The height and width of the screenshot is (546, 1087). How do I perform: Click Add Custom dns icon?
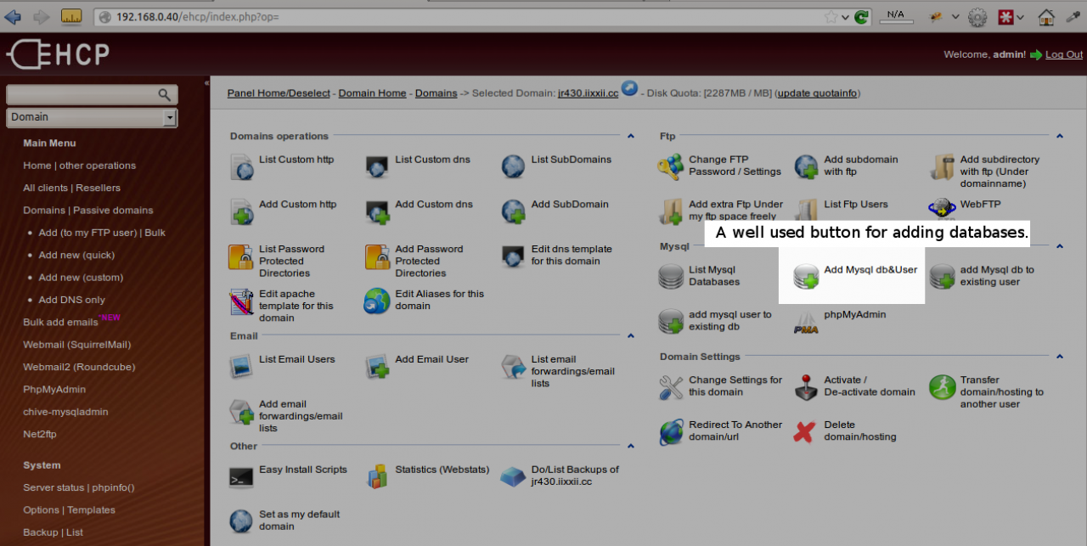pyautogui.click(x=378, y=211)
